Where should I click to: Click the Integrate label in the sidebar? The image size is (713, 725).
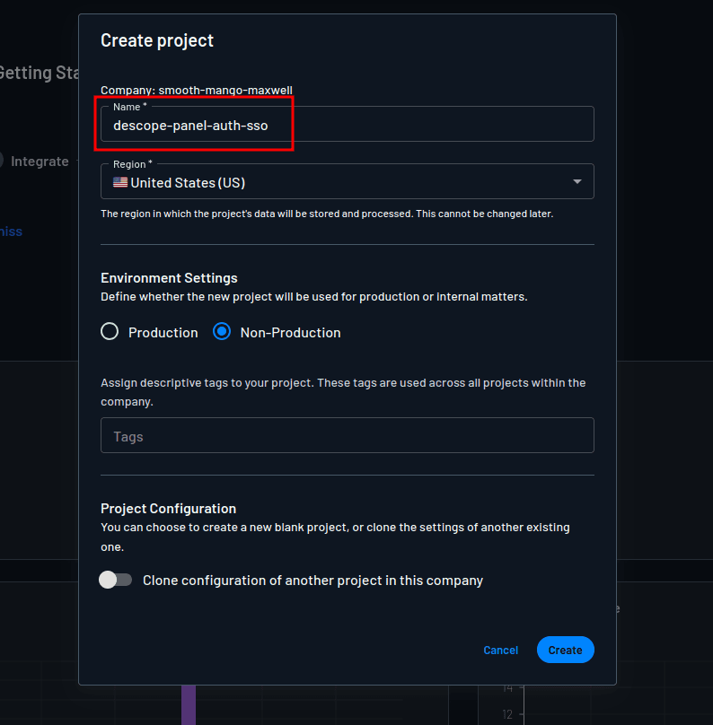click(x=40, y=162)
